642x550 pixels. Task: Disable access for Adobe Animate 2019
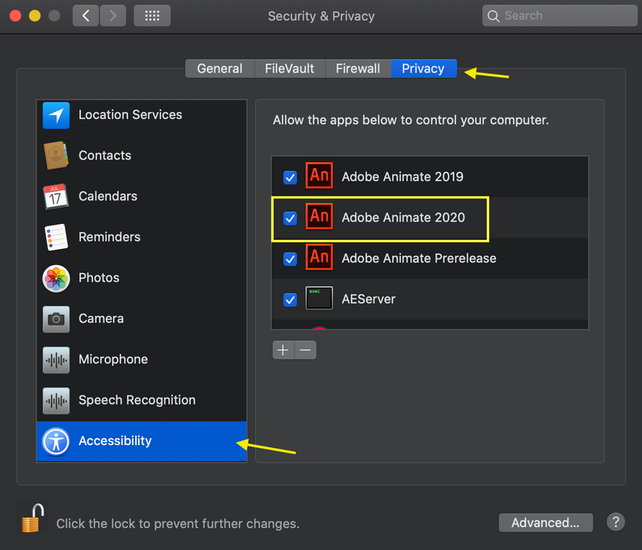coord(289,177)
